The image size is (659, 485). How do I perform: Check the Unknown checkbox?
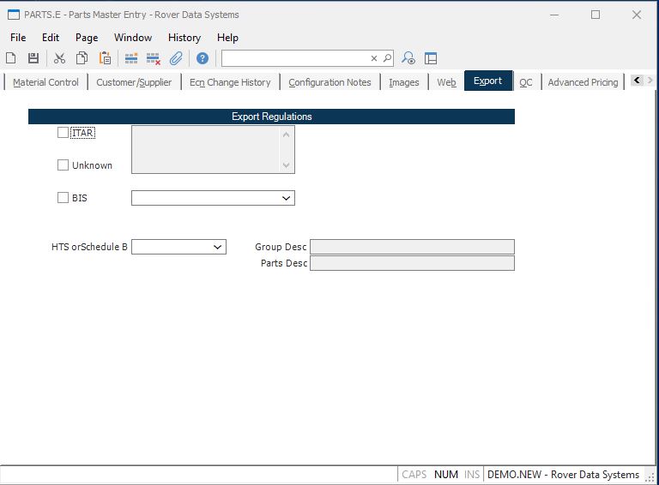pos(63,165)
